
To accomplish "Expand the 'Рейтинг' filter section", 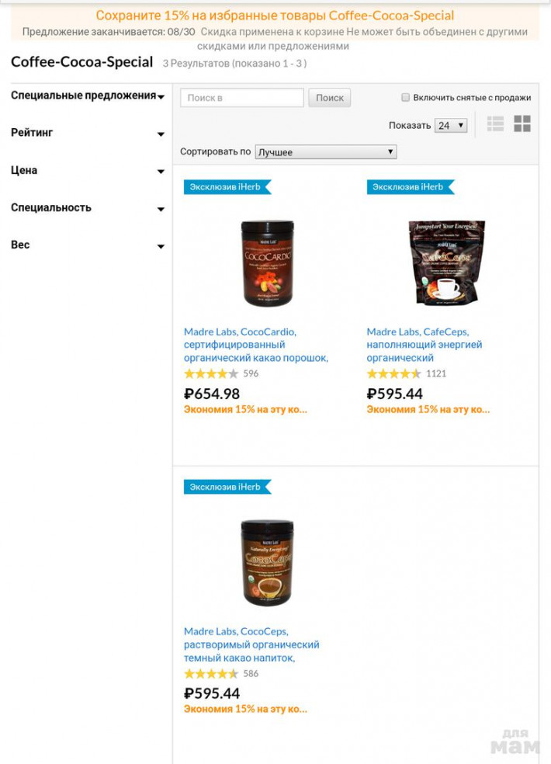I will [88, 133].
